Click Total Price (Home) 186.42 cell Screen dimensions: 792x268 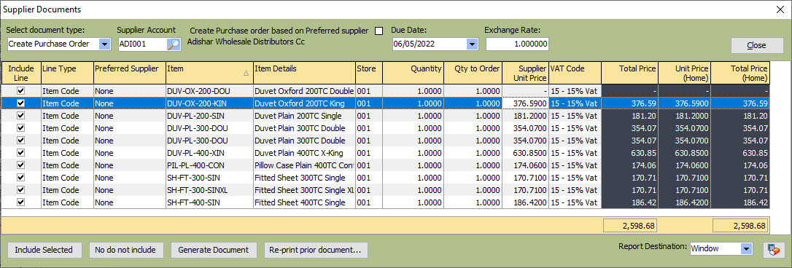point(739,202)
